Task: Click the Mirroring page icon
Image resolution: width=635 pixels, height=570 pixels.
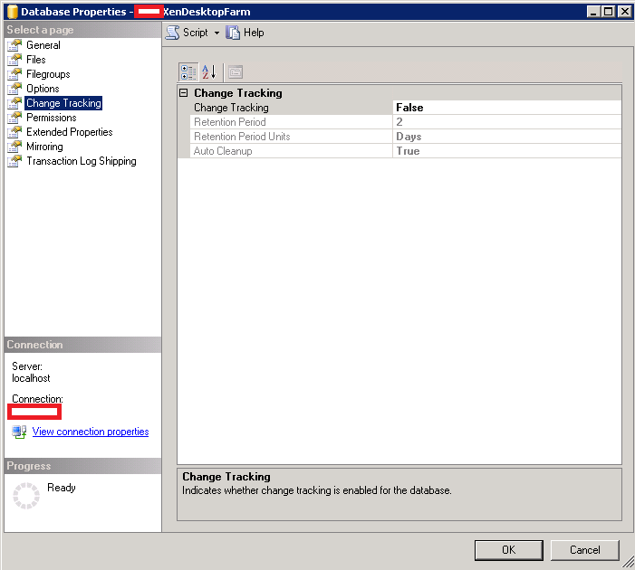Action: [x=14, y=147]
